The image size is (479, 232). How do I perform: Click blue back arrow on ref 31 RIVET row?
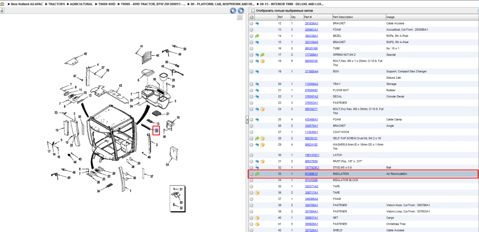point(257,162)
